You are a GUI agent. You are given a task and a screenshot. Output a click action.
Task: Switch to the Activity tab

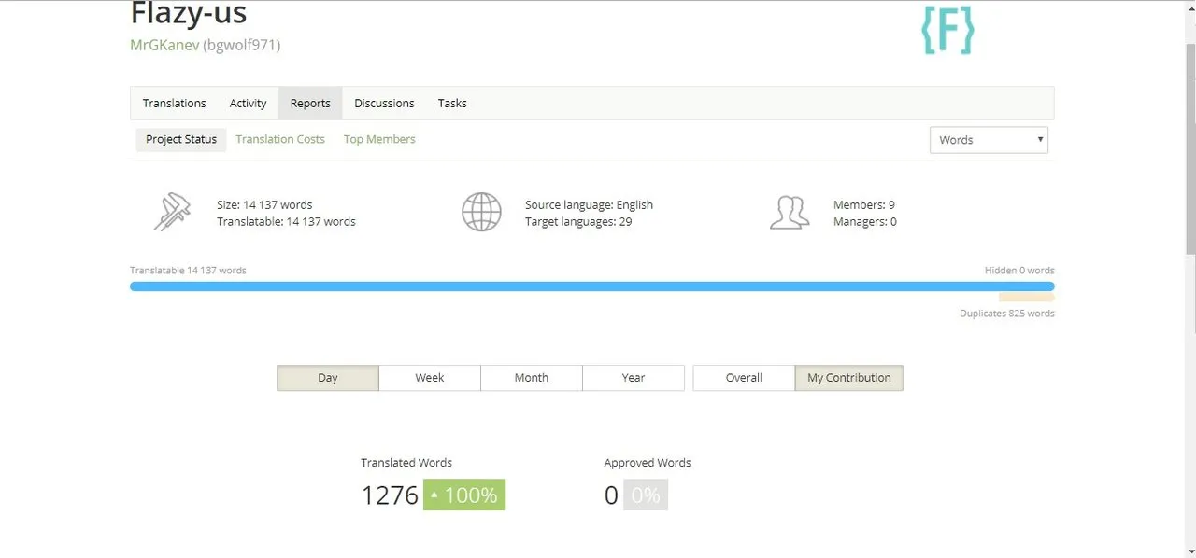click(x=248, y=103)
